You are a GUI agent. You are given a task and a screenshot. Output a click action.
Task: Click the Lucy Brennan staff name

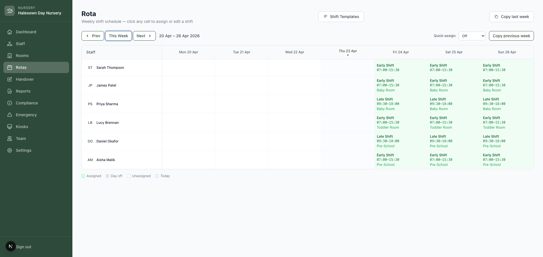[107, 123]
